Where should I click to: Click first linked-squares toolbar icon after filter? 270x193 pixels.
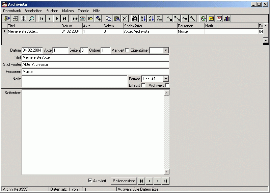click(x=169, y=19)
